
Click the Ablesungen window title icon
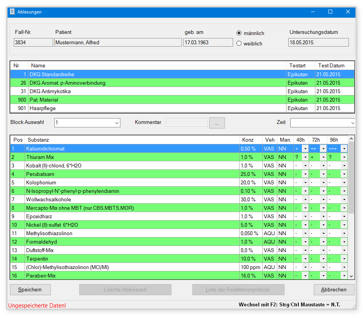pyautogui.click(x=12, y=12)
